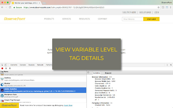Click the Dstillery tag icon

coord(2,79)
